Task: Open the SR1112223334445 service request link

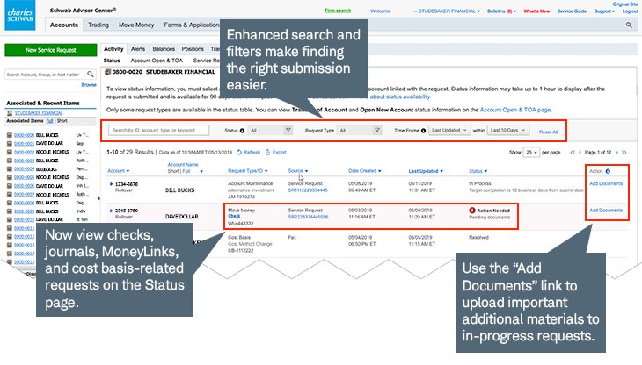Action: pyautogui.click(x=308, y=190)
